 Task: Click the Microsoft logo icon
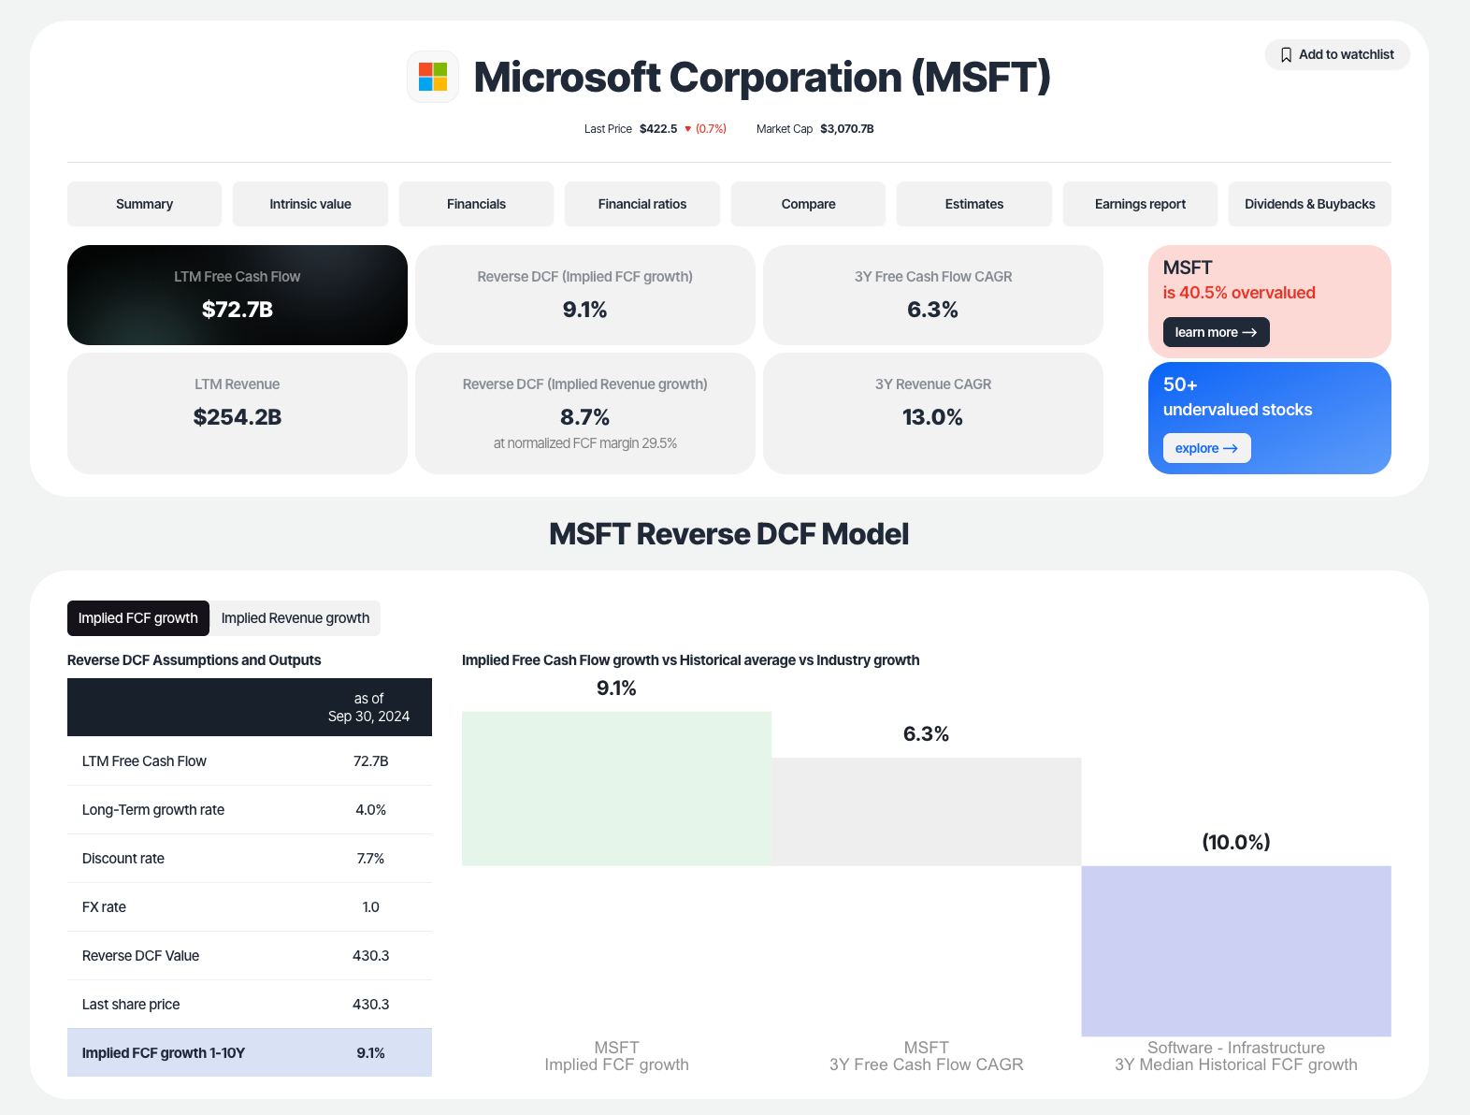(432, 77)
